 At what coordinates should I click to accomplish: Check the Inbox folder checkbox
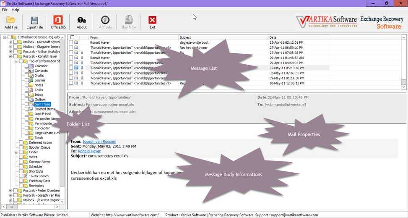point(26,95)
